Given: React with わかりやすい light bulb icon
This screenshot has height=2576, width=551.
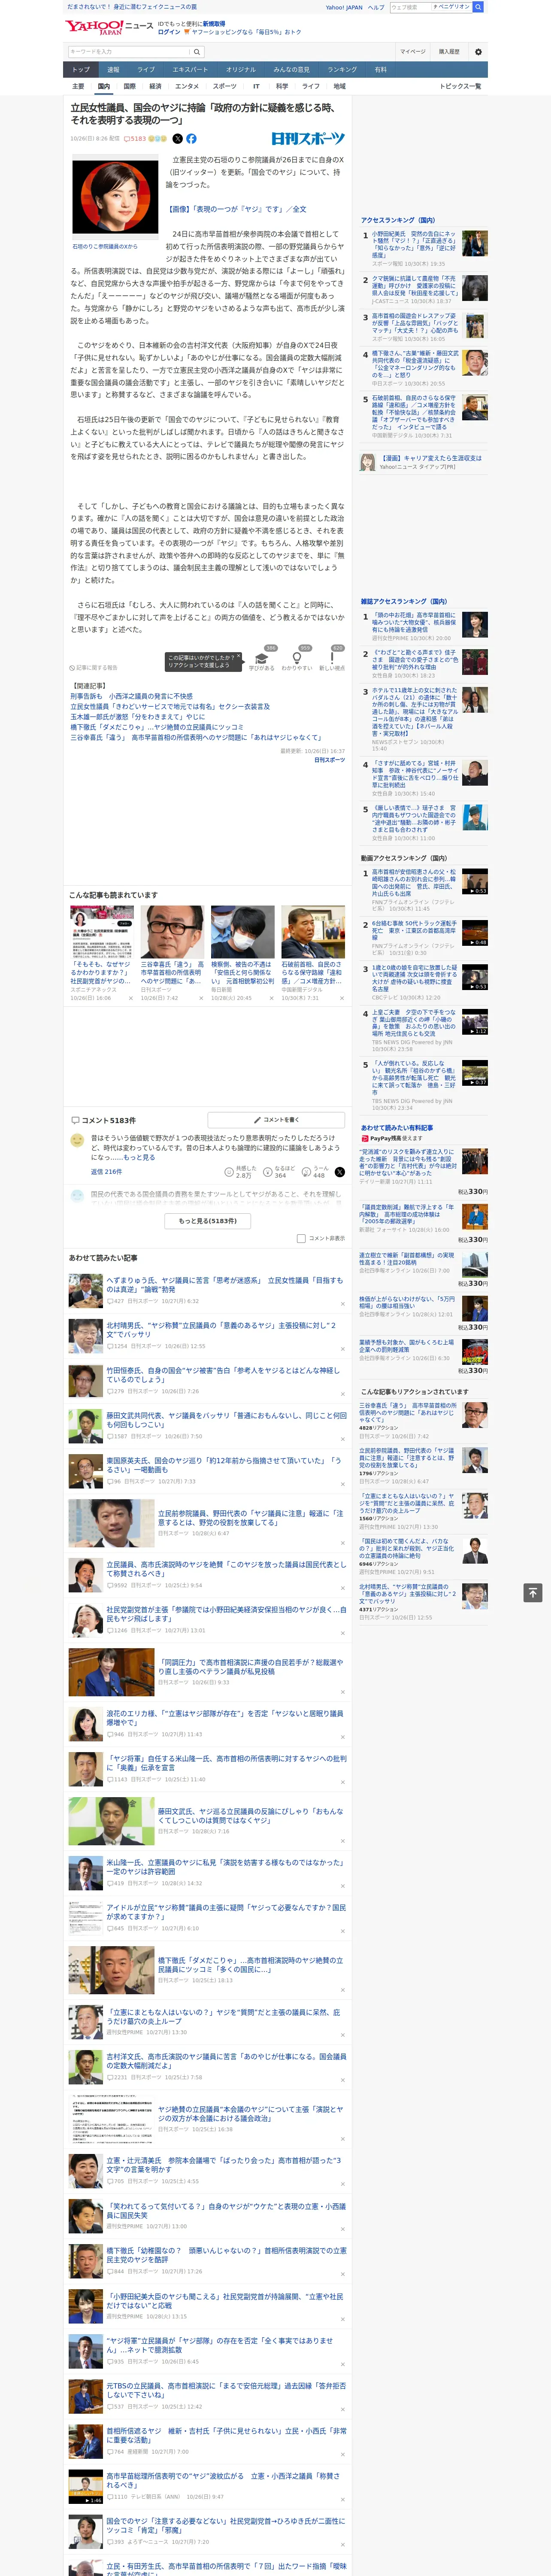Looking at the screenshot, I should click(x=297, y=658).
